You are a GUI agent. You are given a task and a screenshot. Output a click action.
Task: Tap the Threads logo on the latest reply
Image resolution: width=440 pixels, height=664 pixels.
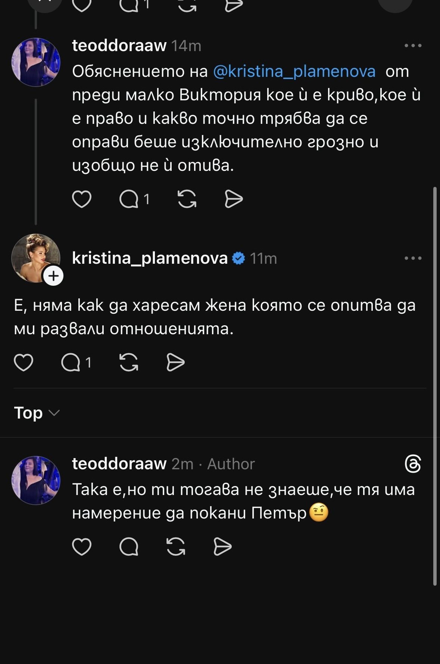pyautogui.click(x=413, y=464)
